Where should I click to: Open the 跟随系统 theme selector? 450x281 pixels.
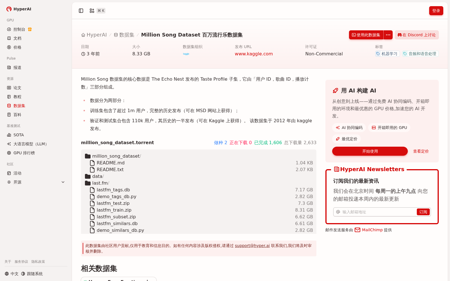pyautogui.click(x=32, y=274)
